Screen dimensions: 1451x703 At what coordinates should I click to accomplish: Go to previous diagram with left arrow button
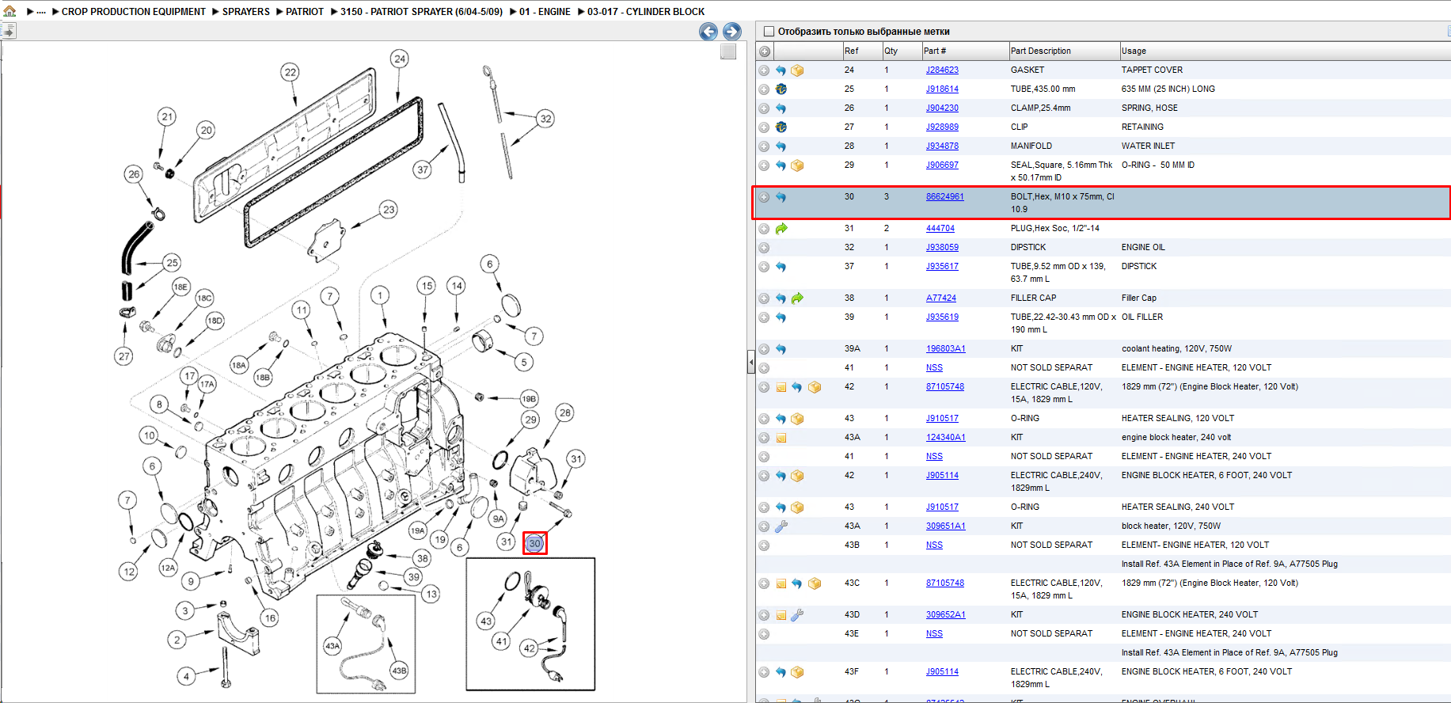click(x=708, y=32)
